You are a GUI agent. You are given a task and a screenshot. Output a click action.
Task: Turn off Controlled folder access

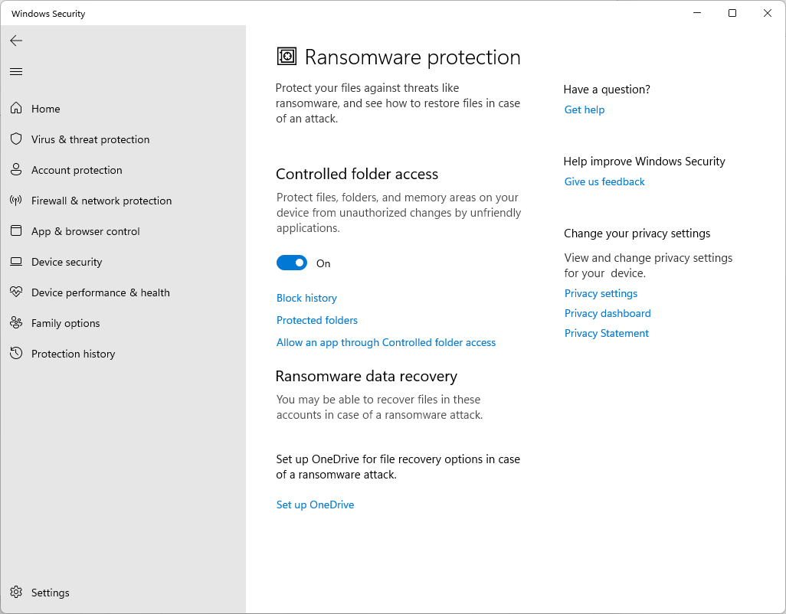pos(291,263)
